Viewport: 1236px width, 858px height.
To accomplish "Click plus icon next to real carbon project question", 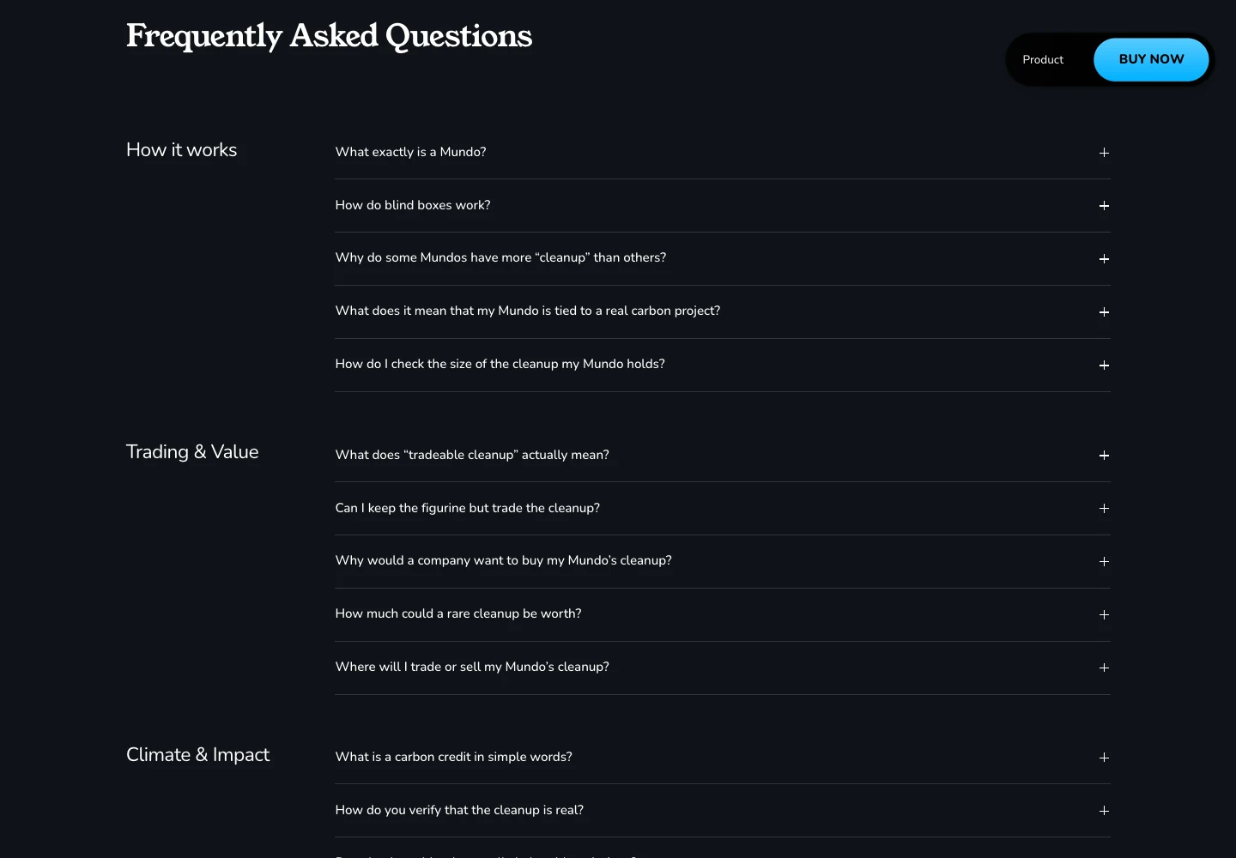I will click(1104, 312).
